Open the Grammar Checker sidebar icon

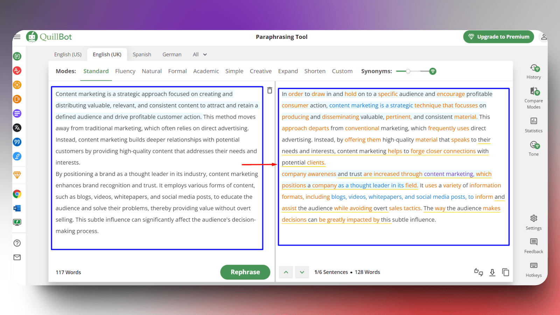pyautogui.click(x=17, y=71)
